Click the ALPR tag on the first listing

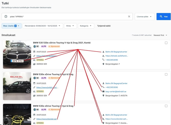pyautogui.click(x=44, y=46)
